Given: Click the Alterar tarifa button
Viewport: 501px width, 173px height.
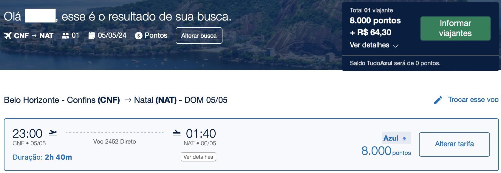Looking at the screenshot, I should point(454,144).
